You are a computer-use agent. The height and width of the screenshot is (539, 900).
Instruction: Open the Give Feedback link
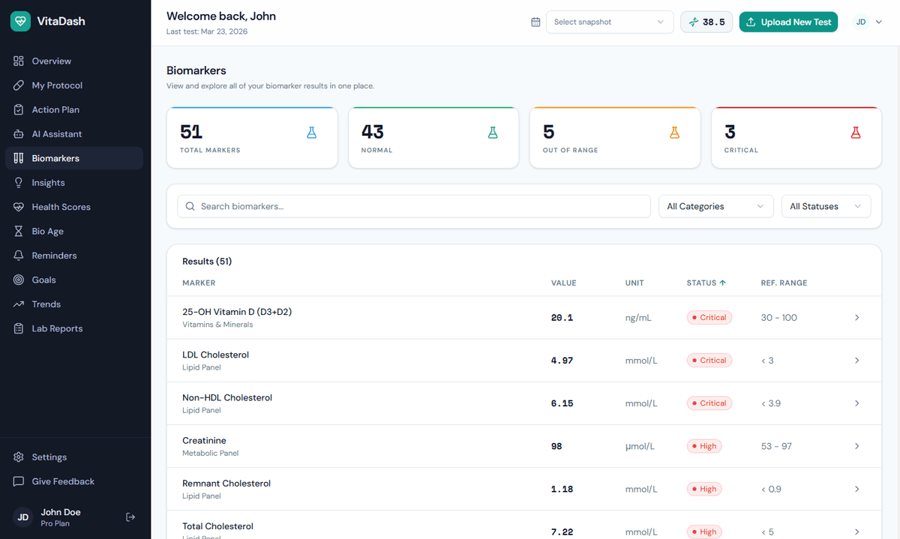(64, 481)
